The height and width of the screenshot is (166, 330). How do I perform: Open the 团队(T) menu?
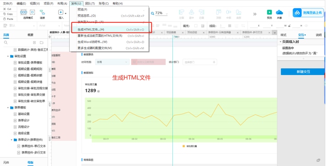[90, 3]
